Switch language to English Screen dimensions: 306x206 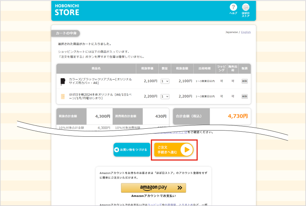coord(246,32)
